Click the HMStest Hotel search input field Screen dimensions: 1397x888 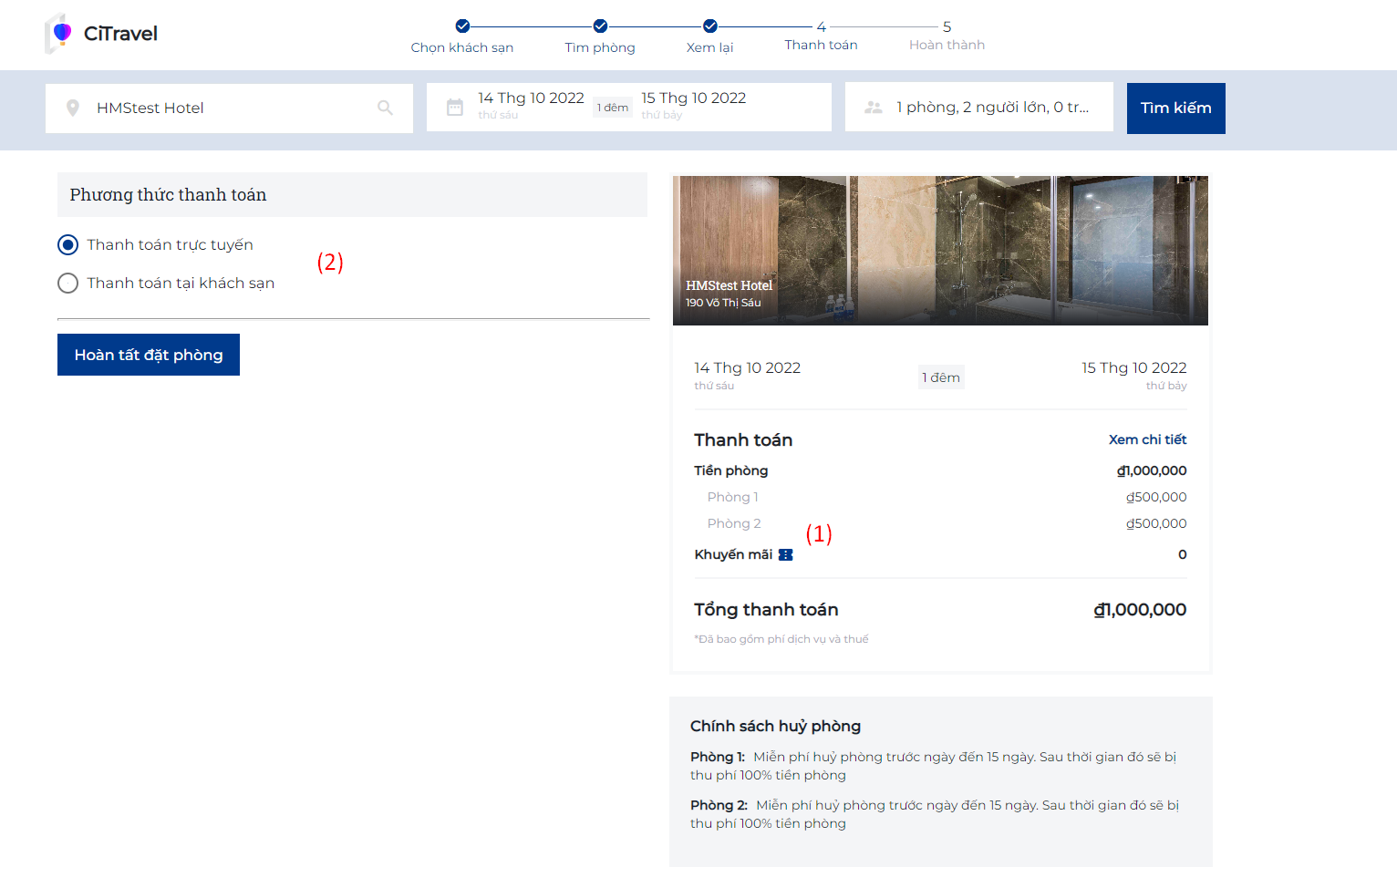228,108
